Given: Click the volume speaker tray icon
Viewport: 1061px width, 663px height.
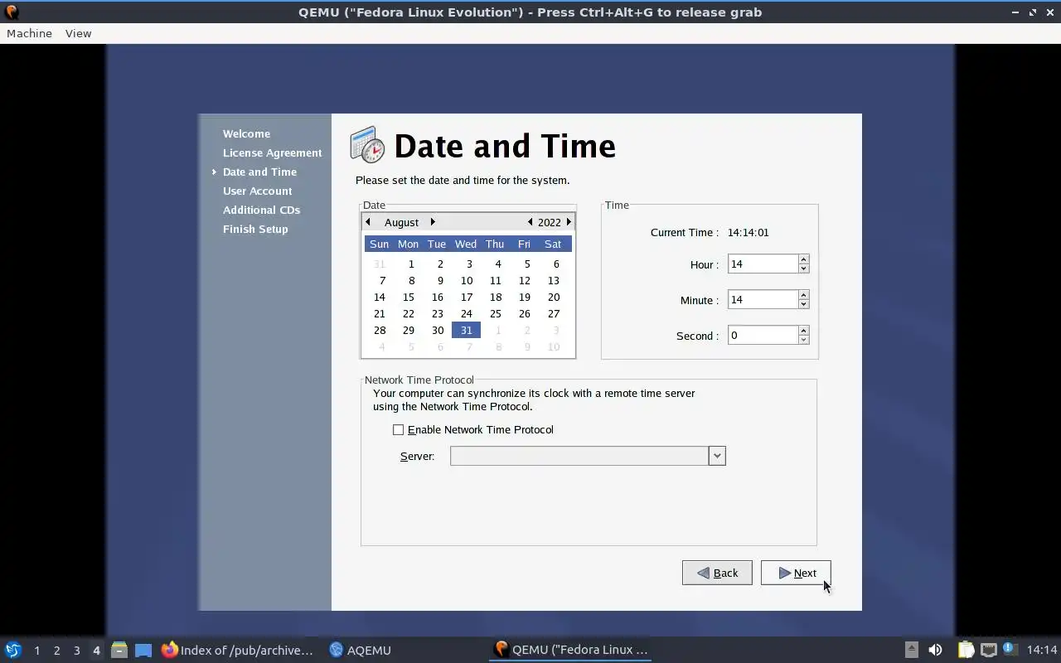Looking at the screenshot, I should point(935,650).
